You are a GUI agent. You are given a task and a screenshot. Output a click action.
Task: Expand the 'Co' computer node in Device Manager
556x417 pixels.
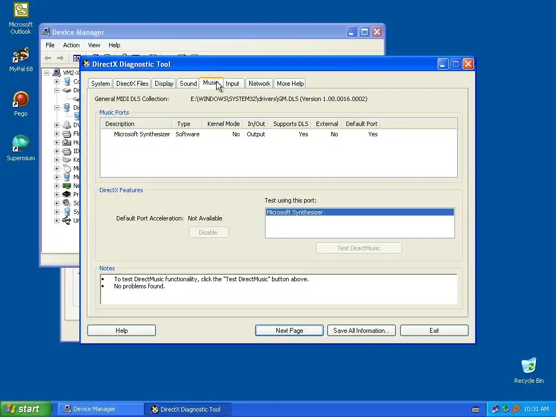[x=56, y=81]
